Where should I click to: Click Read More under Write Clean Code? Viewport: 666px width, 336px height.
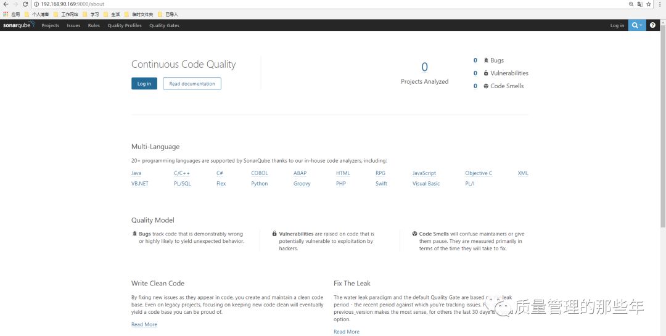click(144, 324)
